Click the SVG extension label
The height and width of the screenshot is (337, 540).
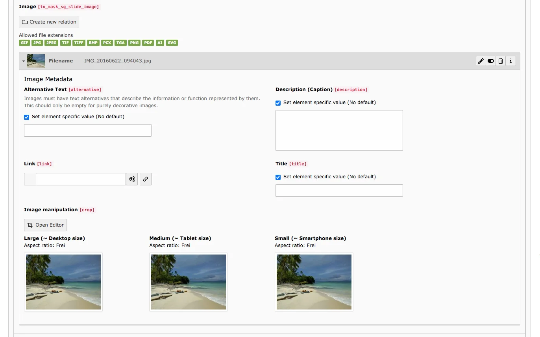point(172,43)
